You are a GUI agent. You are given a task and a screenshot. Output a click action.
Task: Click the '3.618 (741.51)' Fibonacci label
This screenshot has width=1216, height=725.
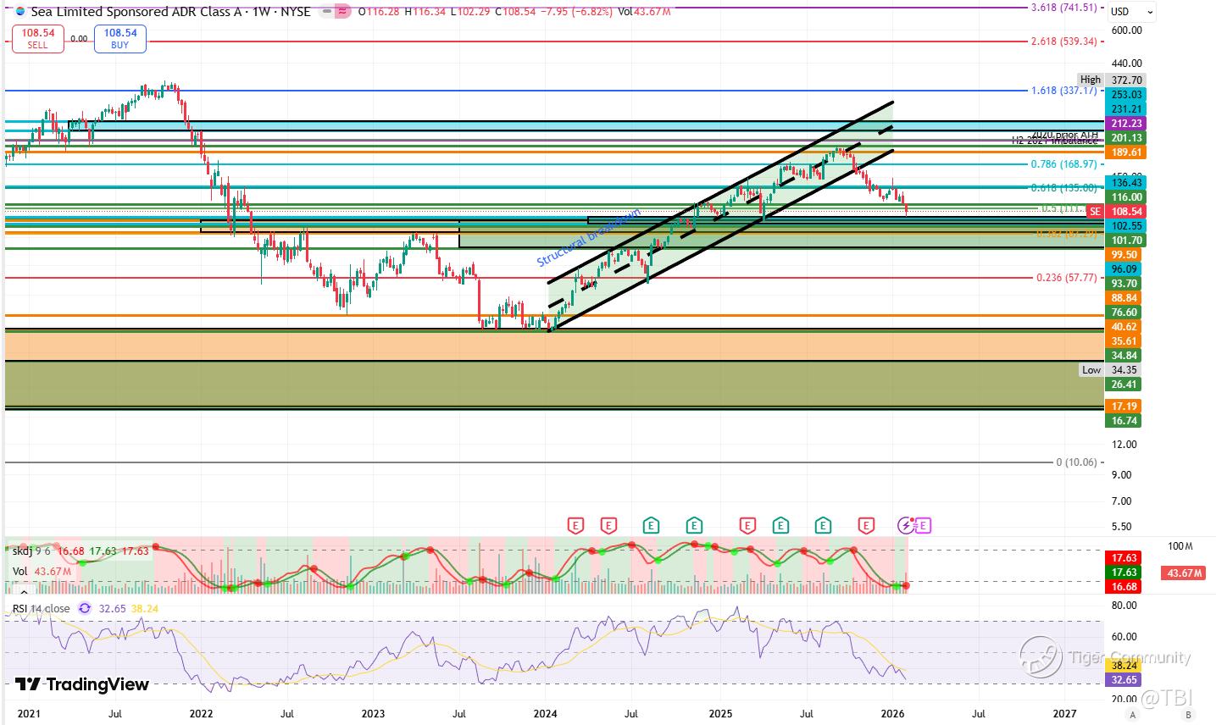coord(1063,8)
